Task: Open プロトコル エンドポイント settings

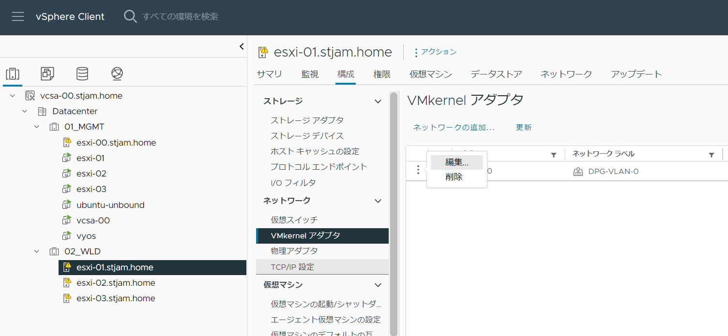Action: (319, 167)
